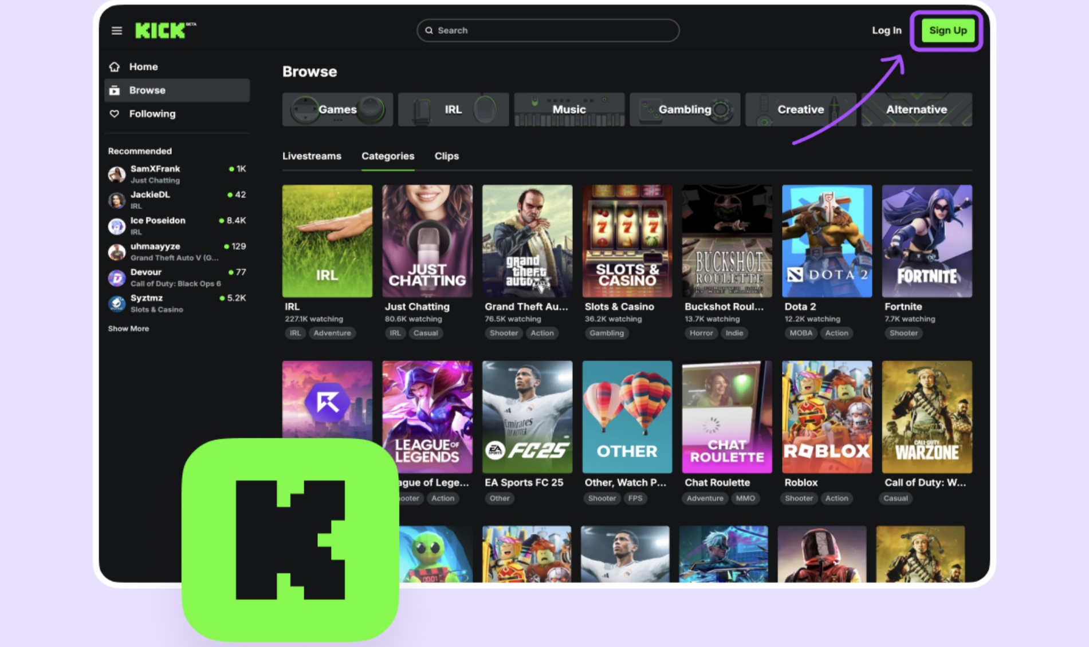1089x647 pixels.
Task: Click the Sign Up button
Action: coord(948,30)
